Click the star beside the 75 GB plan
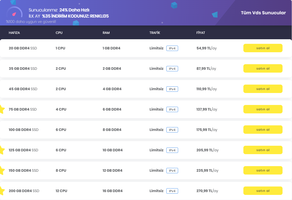The width and height of the screenshot is (292, 200). tap(2, 109)
